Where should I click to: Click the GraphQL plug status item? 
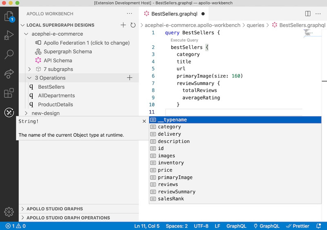click(x=267, y=226)
